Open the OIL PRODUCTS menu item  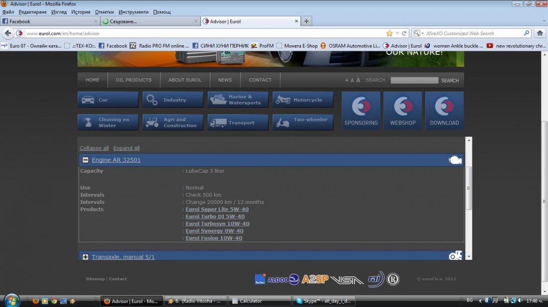click(133, 80)
